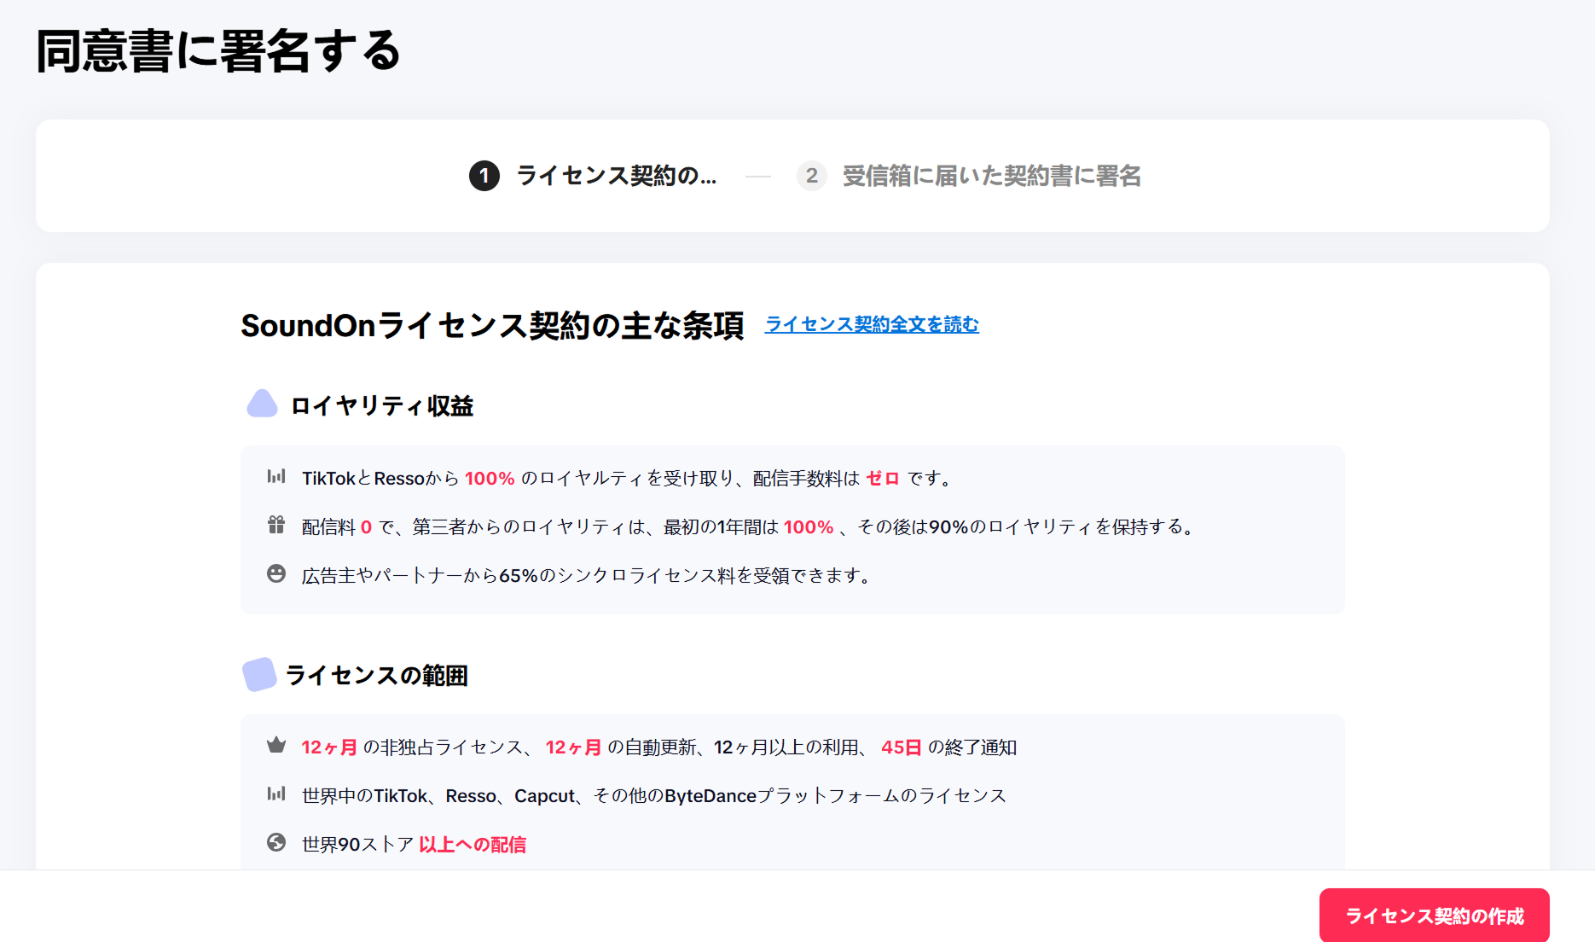Click bar chart icon beside TikTokとResso royalty line
The image size is (1595, 942).
click(276, 476)
